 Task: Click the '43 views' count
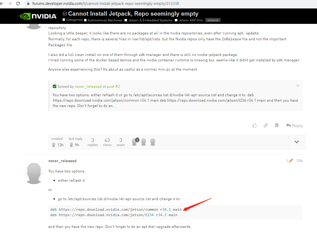pyautogui.click(x=107, y=142)
